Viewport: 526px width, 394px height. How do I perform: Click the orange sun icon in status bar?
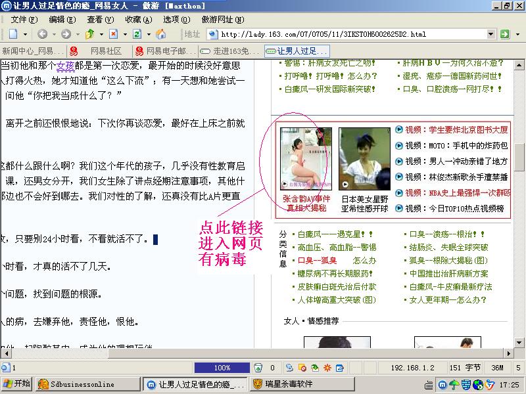coord(327,368)
